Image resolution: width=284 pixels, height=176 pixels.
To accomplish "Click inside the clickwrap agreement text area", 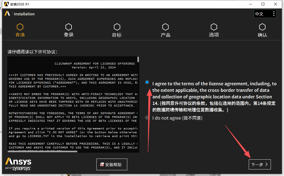I will point(73,109).
